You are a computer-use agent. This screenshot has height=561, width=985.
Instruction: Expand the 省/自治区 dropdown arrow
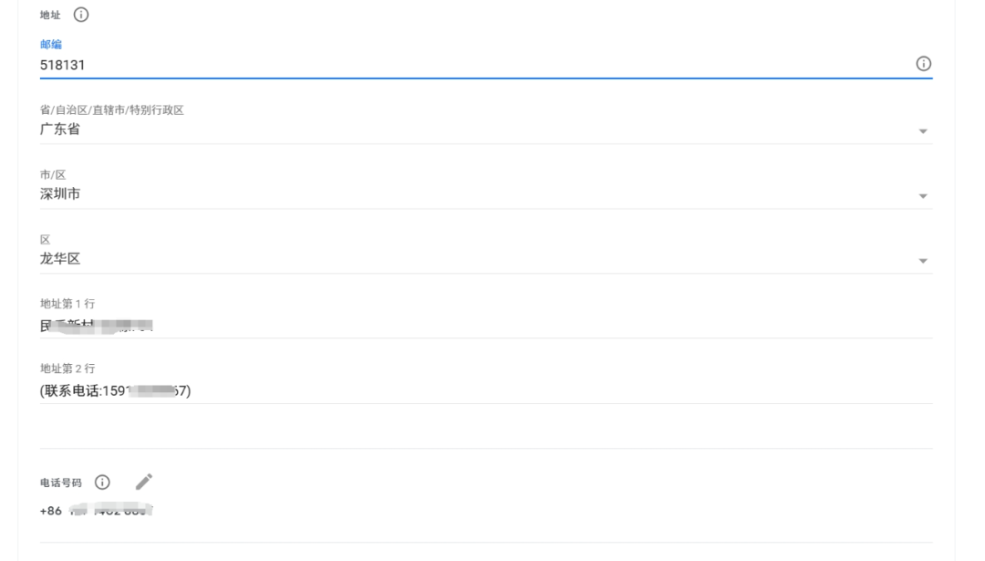coord(923,131)
